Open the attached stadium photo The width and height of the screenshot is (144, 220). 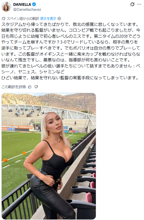point(49,156)
